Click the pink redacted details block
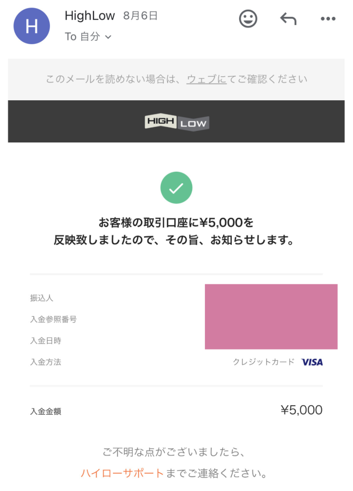Screen dimensions: 353x491 click(x=271, y=316)
